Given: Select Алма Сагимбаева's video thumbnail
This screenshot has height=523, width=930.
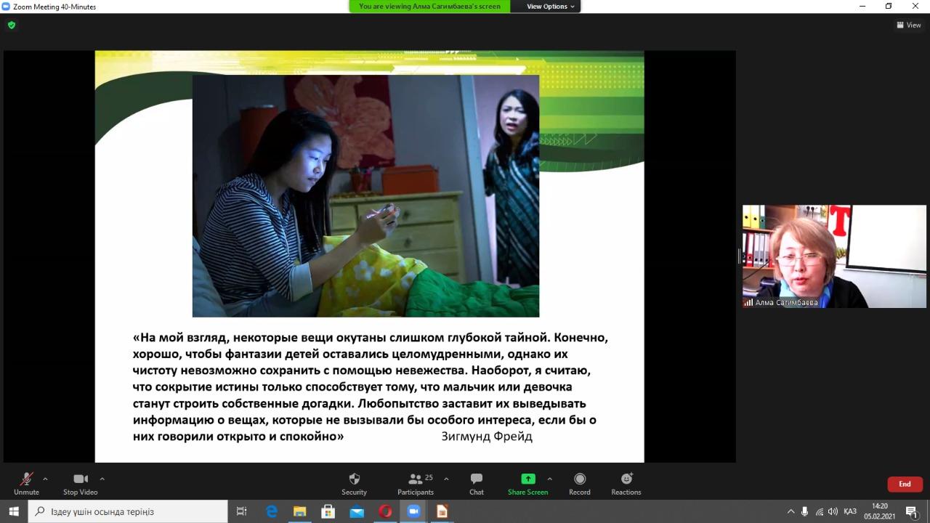Looking at the screenshot, I should [x=834, y=256].
